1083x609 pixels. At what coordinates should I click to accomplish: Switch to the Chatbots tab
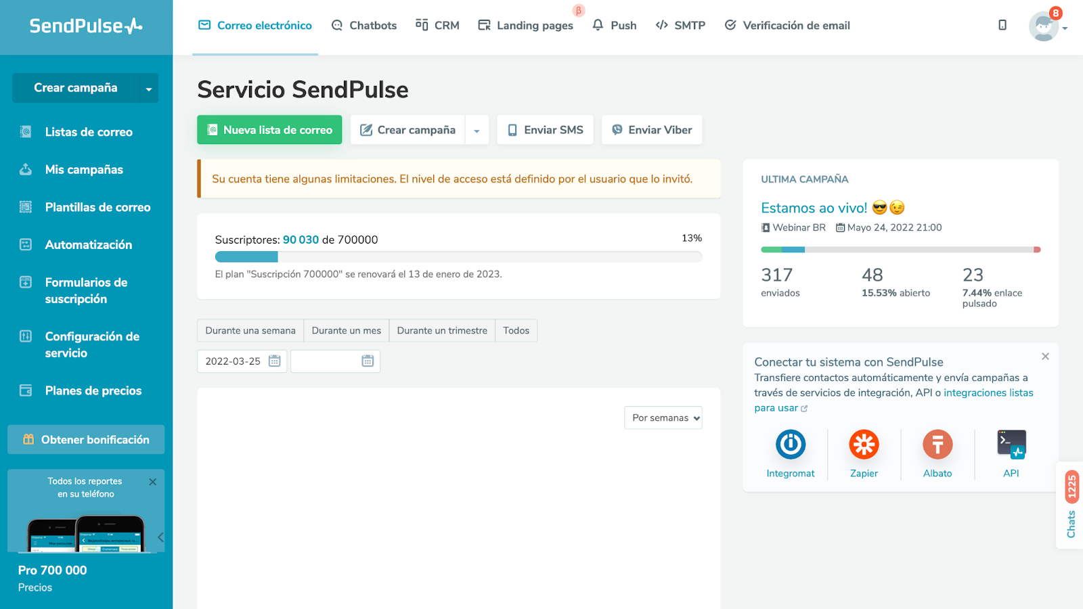[x=364, y=26]
